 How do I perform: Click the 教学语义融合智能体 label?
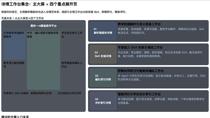click(14, 64)
